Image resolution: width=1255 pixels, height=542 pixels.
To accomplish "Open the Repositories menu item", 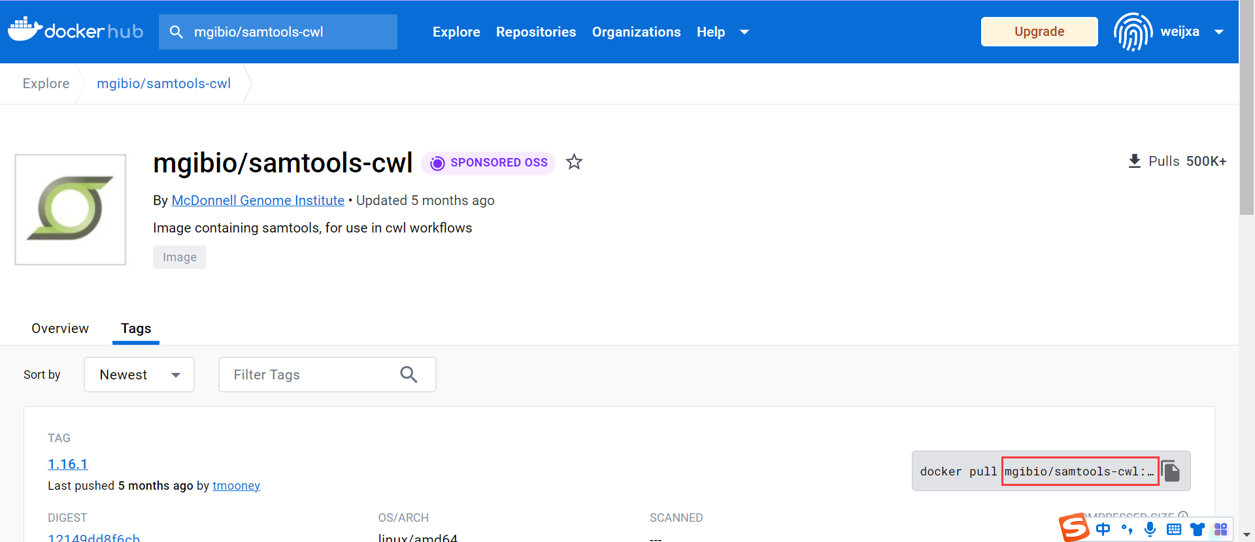I will coord(535,32).
